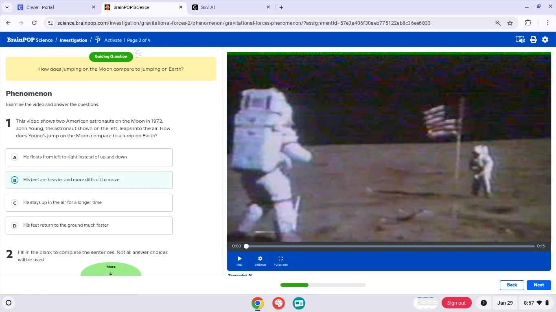Click the Activate lightning bolt icon
Image resolution: width=556 pixels, height=312 pixels.
click(98, 39)
